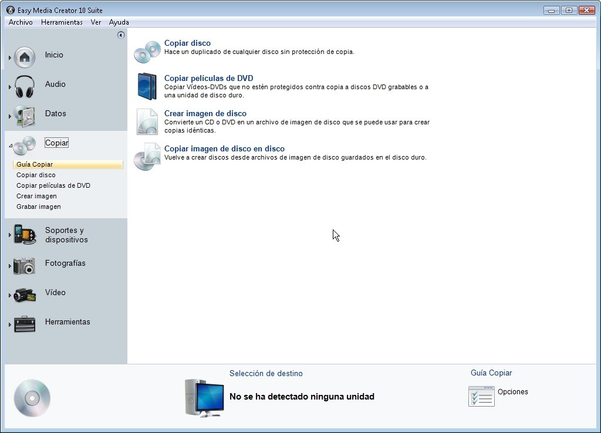Click the Soportes y dispositivos label

point(66,235)
